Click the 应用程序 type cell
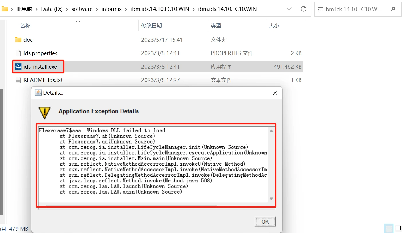The width and height of the screenshot is (403, 233). coord(221,67)
